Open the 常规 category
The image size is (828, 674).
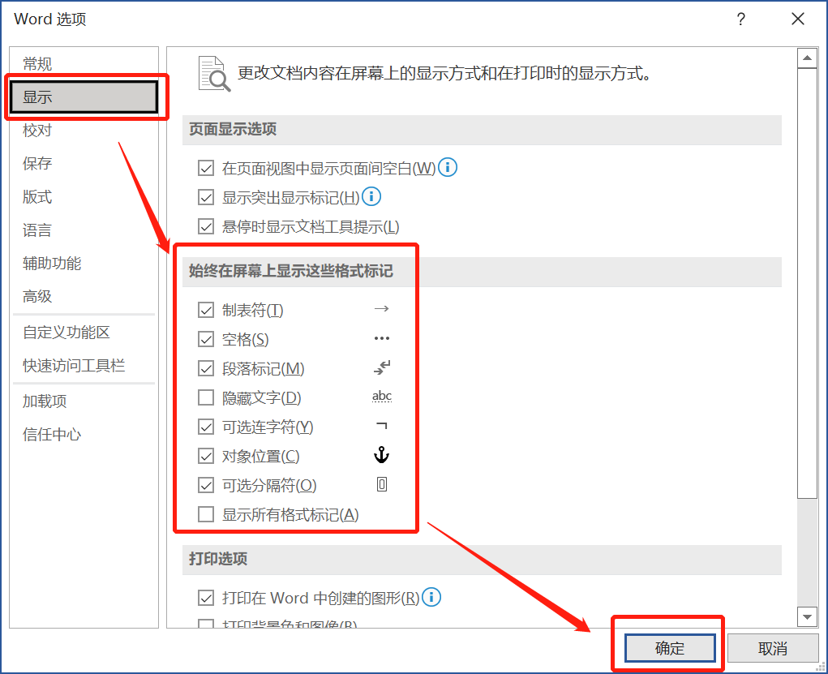(84, 64)
